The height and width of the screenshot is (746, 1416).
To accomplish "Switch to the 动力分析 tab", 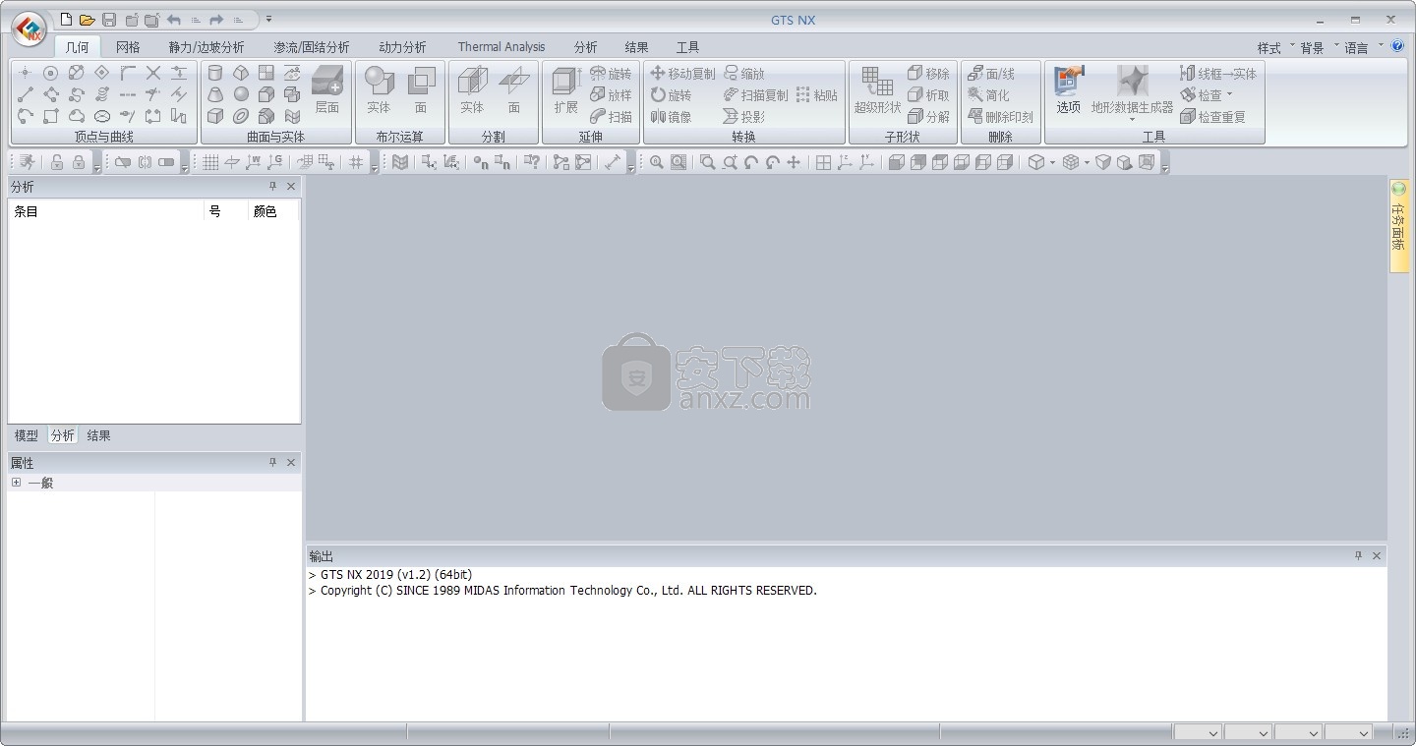I will pos(403,47).
